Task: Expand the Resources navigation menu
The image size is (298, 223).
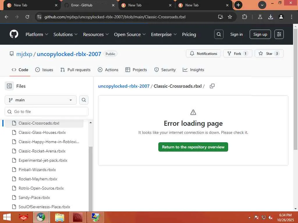Action: 96,35
